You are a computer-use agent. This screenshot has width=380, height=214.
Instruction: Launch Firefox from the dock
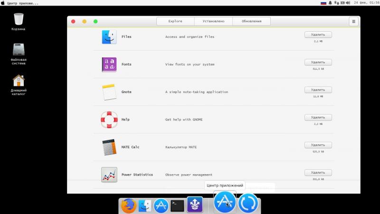click(x=128, y=205)
